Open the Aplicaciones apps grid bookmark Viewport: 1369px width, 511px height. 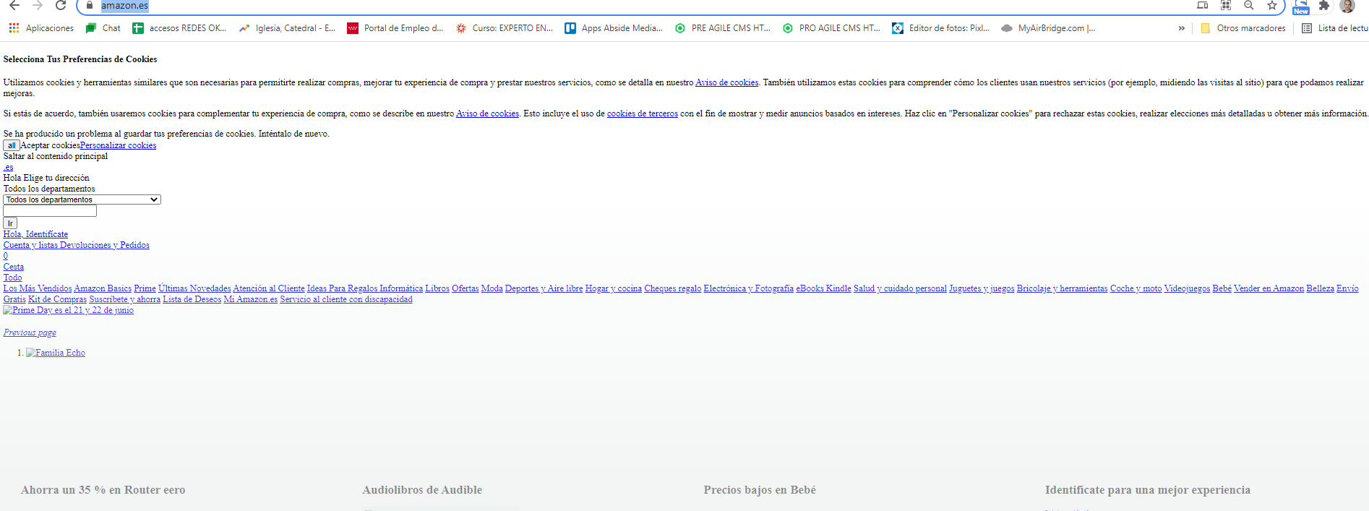tap(41, 28)
